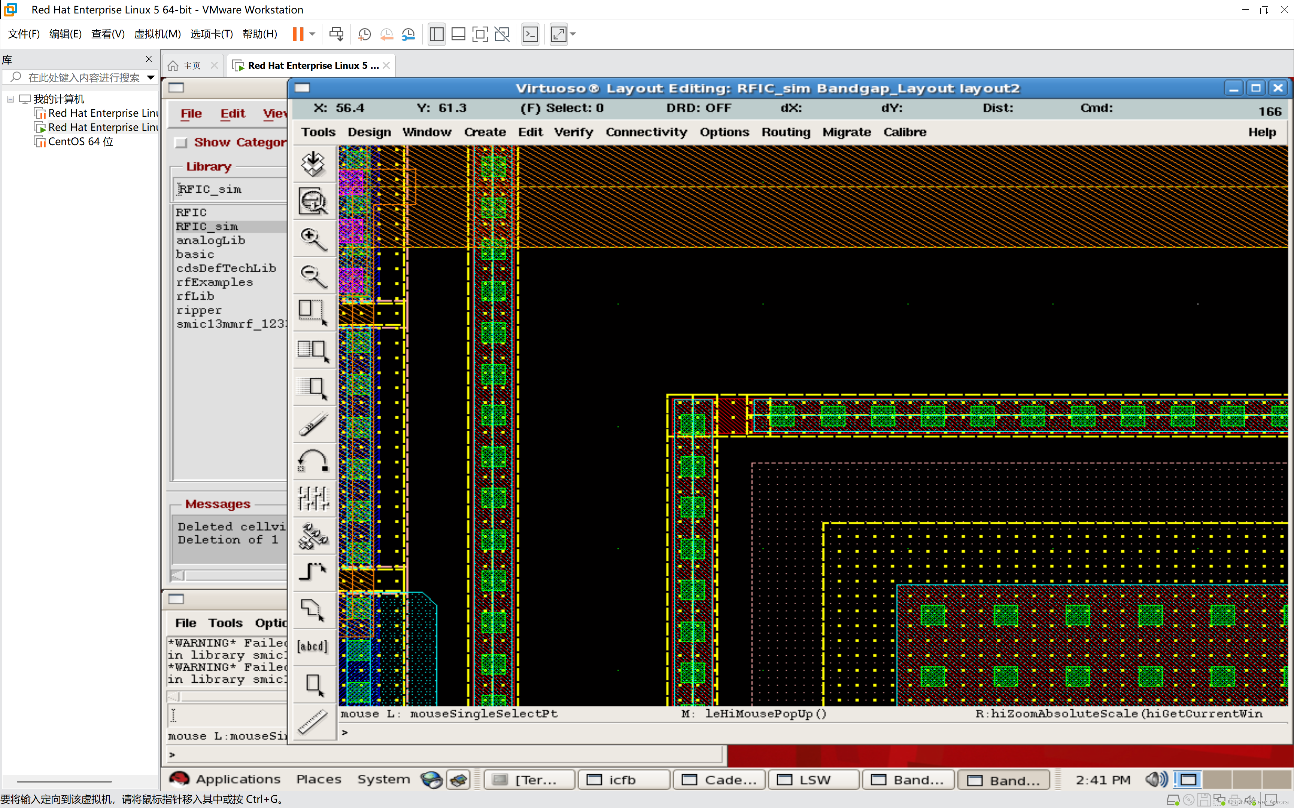1294x808 pixels.
Task: Select CentOS 64 virtual machine entry
Action: coord(80,142)
